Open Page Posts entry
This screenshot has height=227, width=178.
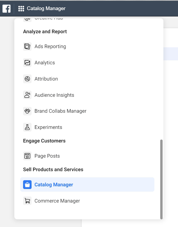click(x=47, y=156)
